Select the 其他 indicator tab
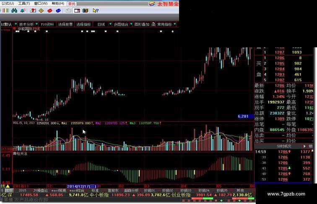 (x=240, y=191)
